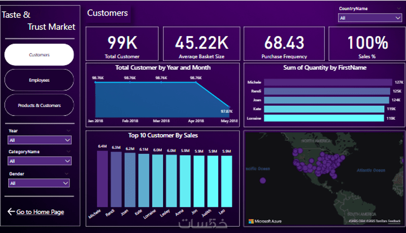Viewport: 406px width, 233px height.
Task: Click the 68.43 Purchase Frequency card
Action: pos(284,44)
